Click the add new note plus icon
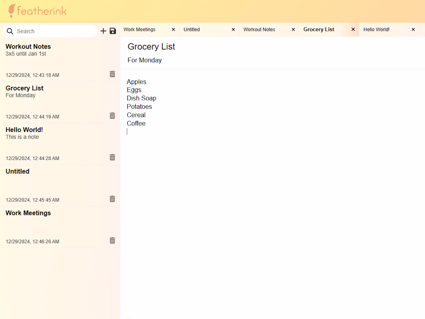 click(x=103, y=31)
